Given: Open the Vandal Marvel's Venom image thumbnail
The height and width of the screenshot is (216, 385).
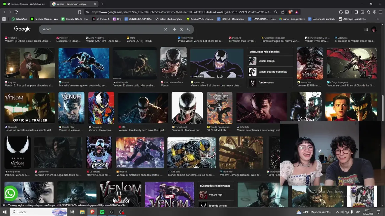Looking at the screenshot, I should pos(84,63).
